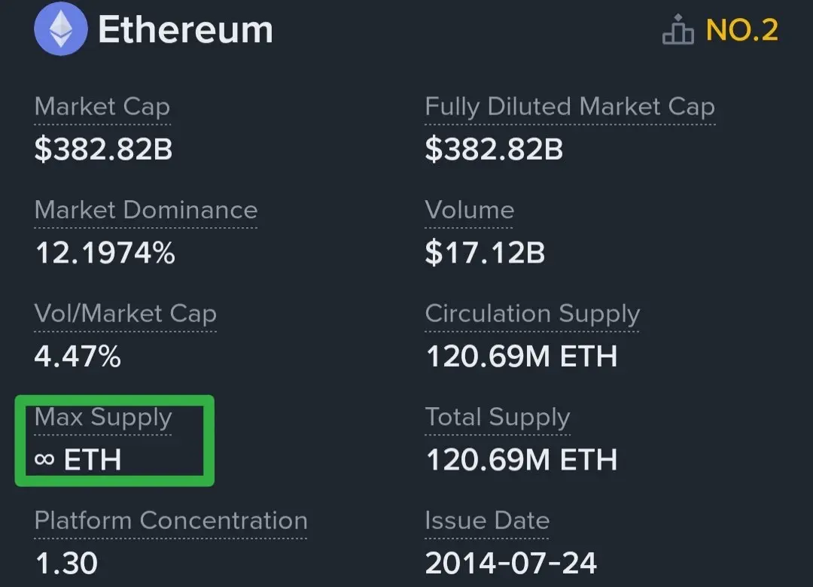Image resolution: width=813 pixels, height=587 pixels.
Task: Tap the Max Supply label
Action: click(x=103, y=417)
